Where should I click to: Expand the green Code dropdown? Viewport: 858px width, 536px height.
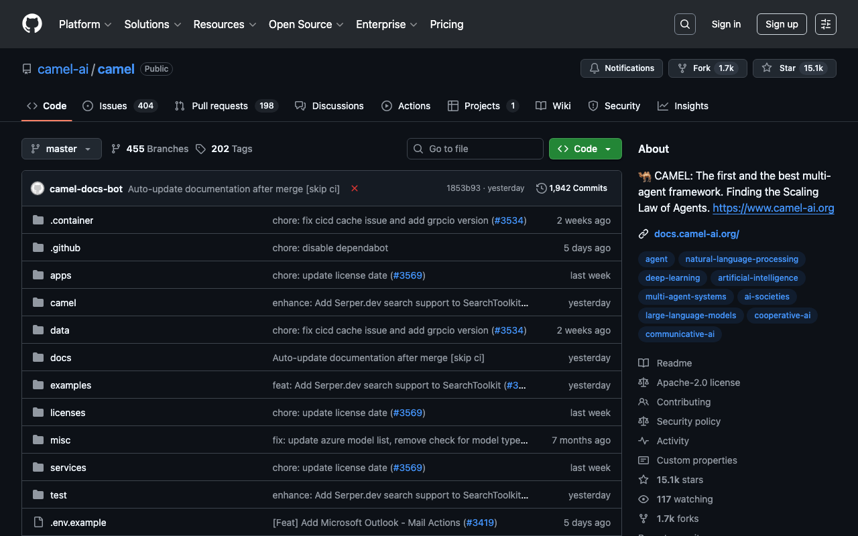585,149
